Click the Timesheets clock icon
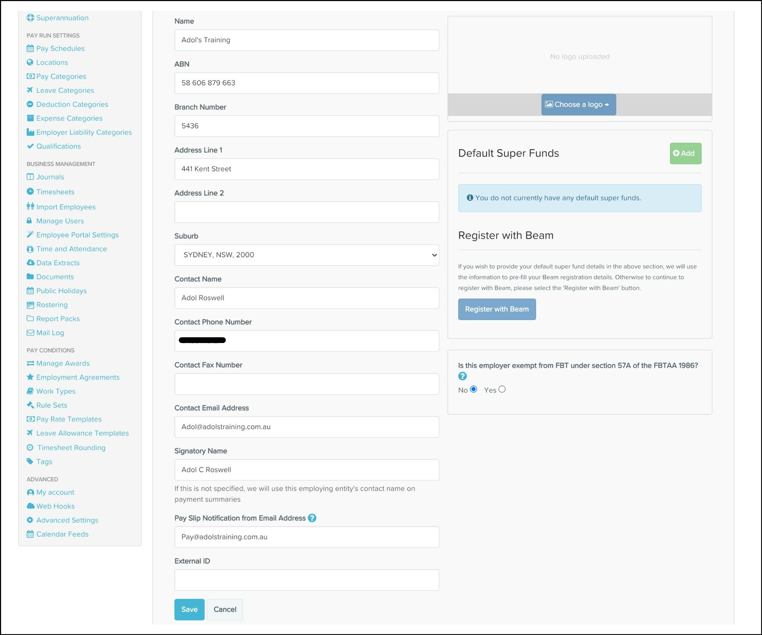The height and width of the screenshot is (635, 762). (x=30, y=191)
